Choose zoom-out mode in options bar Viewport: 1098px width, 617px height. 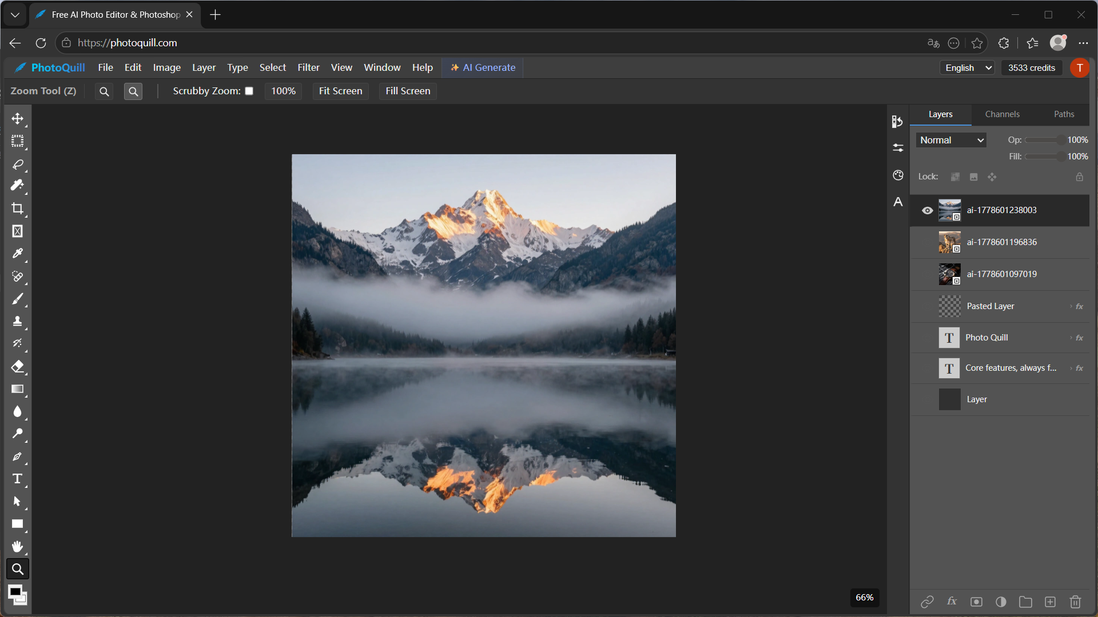(x=133, y=91)
